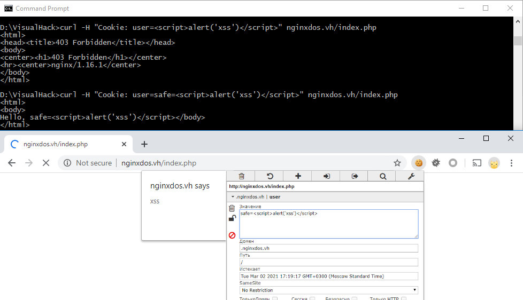This screenshot has width=523, height=300.
Task: Click the gray circle extension icon
Action: pyautogui.click(x=452, y=163)
